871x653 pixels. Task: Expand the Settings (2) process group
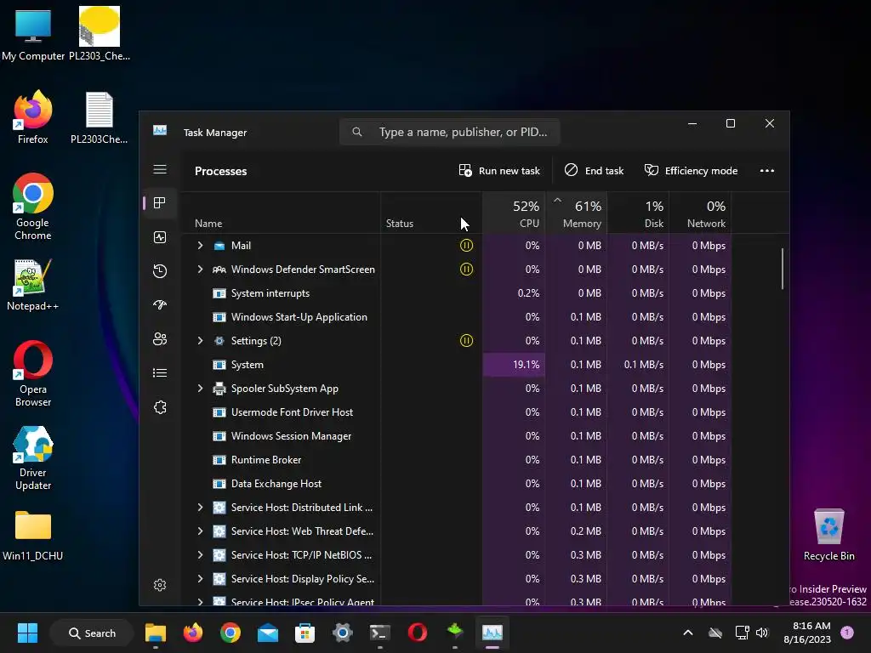tap(200, 340)
